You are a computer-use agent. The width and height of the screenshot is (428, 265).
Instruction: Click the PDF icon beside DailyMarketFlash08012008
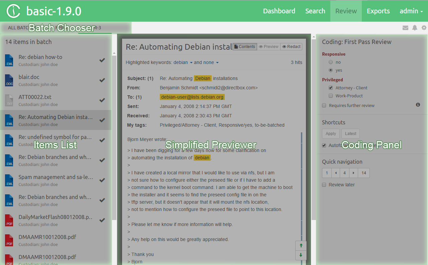tap(9, 220)
